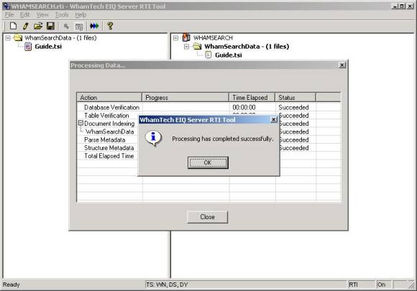Click the Structure Metadata row

coord(109,148)
